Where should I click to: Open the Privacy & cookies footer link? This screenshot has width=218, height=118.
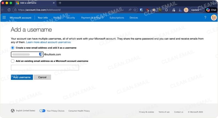pos(147,112)
